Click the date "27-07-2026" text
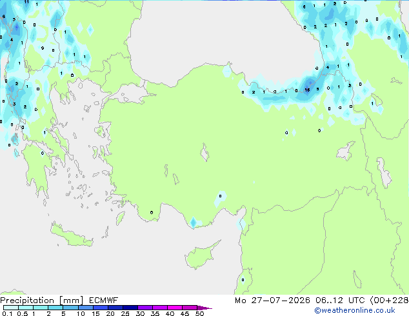 [281, 301]
